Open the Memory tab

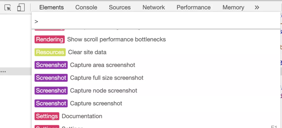(233, 8)
